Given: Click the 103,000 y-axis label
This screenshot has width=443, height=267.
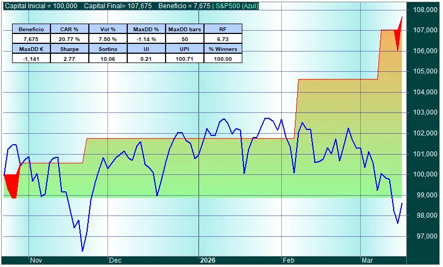Looking at the screenshot, I should 425,112.
